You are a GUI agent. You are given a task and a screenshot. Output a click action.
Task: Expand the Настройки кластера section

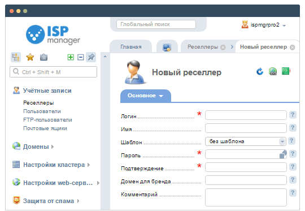point(89,165)
